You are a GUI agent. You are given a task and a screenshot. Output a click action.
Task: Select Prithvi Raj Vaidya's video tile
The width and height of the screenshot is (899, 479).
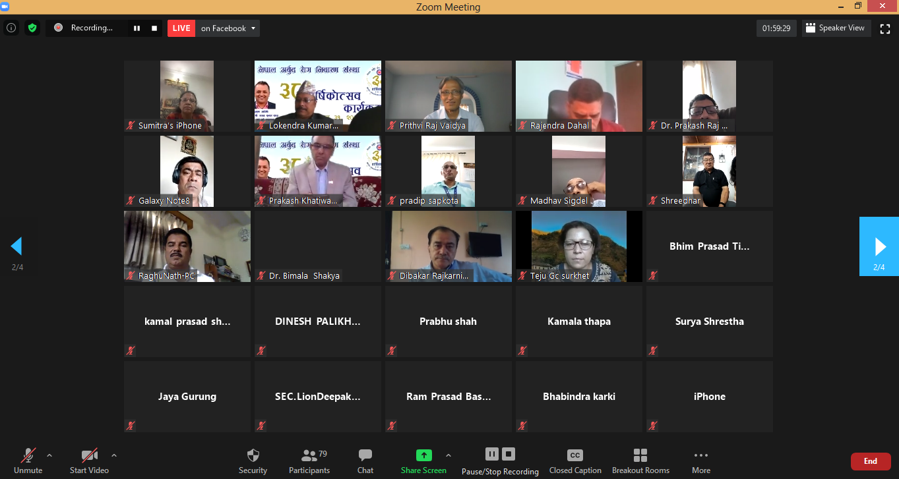(x=448, y=96)
